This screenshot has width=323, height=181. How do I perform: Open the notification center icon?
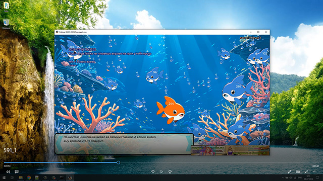coord(317,177)
